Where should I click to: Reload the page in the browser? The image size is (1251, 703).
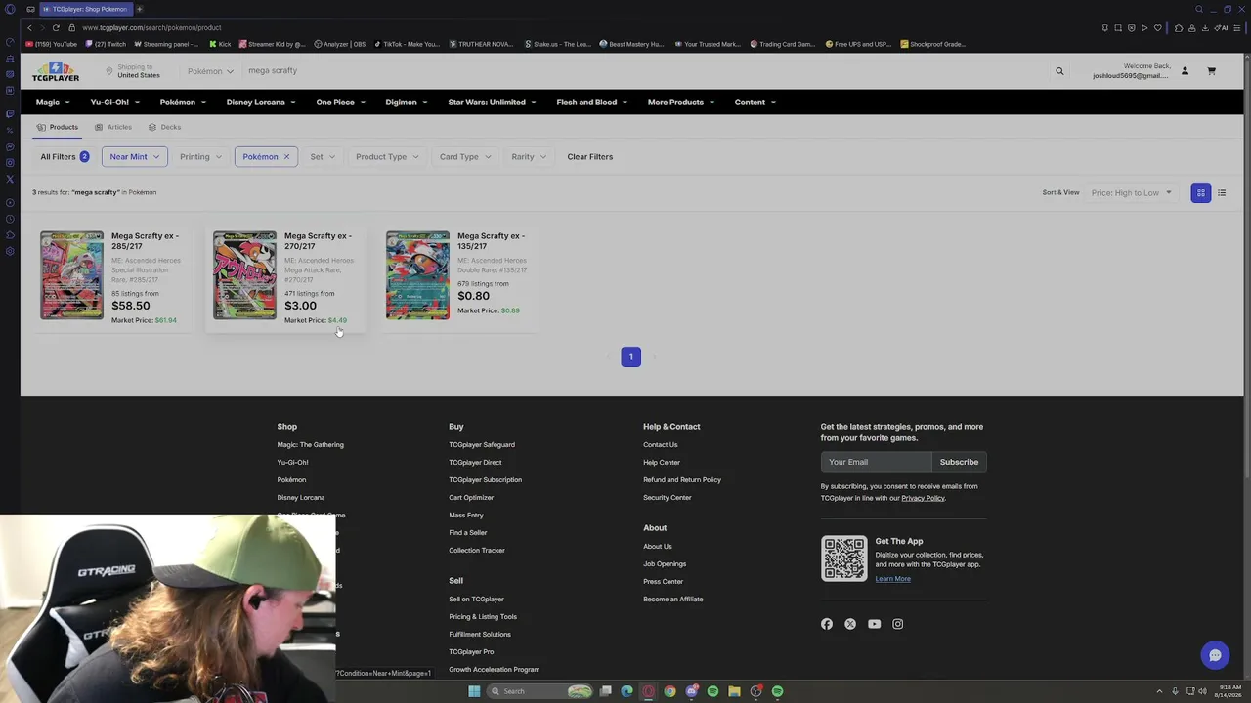[56, 27]
